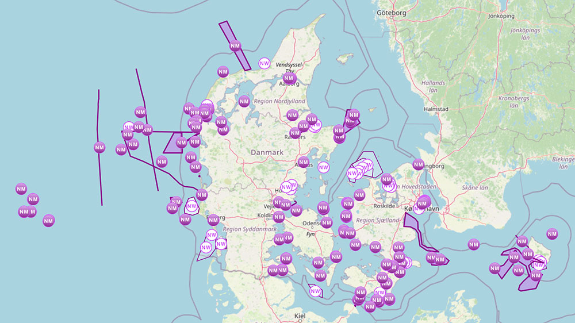The image size is (575, 323).
Task: Click the NM marker inside the polygon west of Jutland
Action: tap(181, 143)
